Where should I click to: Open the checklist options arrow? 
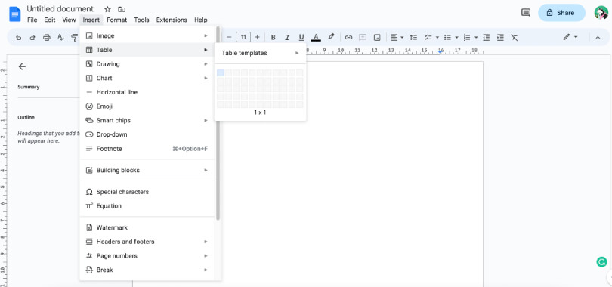pyautogui.click(x=437, y=38)
